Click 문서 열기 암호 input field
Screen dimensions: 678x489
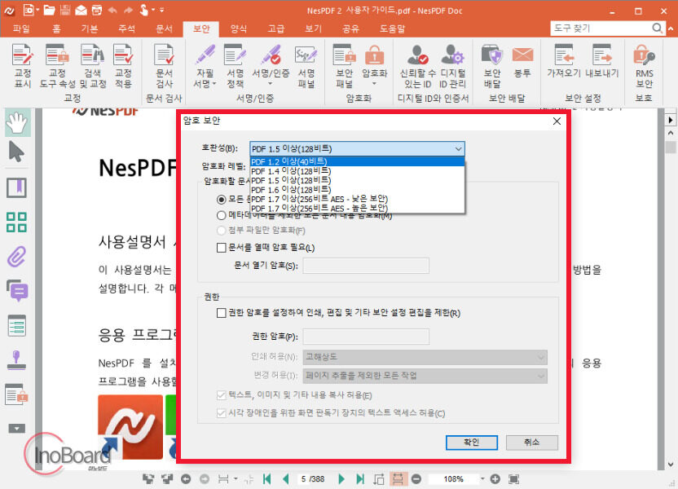[x=366, y=266]
